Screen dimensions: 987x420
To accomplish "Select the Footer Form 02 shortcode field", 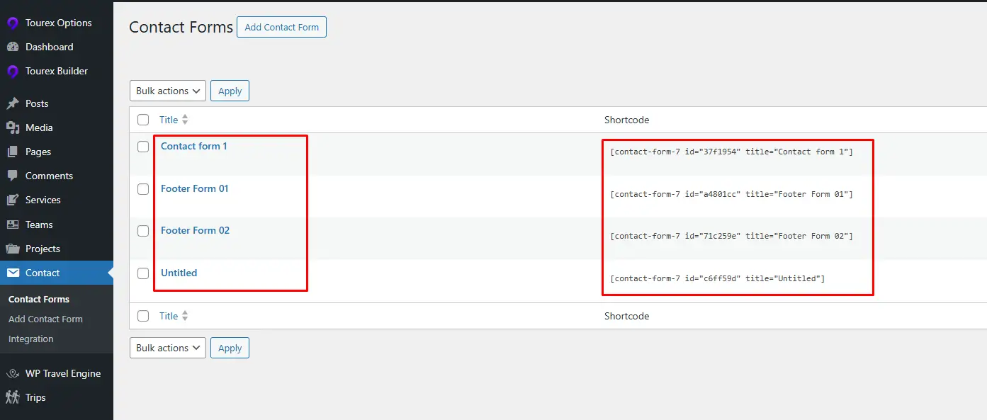I will (x=731, y=236).
